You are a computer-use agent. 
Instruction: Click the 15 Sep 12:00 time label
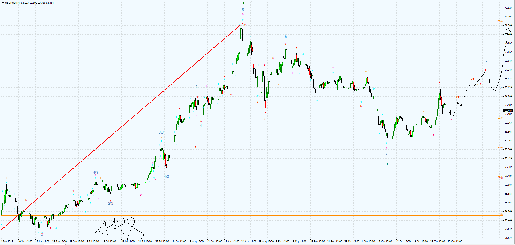317,242
